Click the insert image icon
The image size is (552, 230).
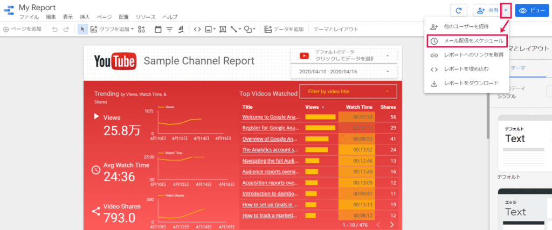pyautogui.click(x=209, y=29)
